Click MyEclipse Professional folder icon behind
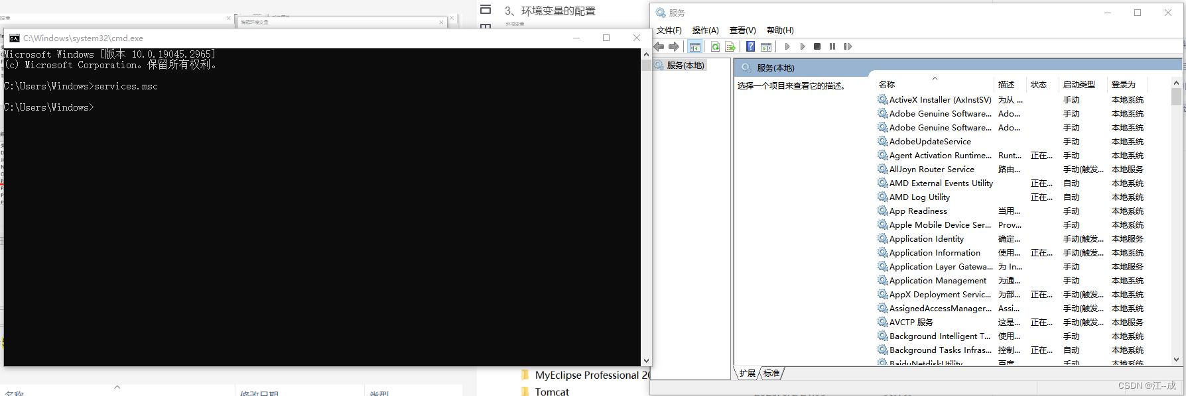This screenshot has height=396, width=1186. tap(525, 375)
